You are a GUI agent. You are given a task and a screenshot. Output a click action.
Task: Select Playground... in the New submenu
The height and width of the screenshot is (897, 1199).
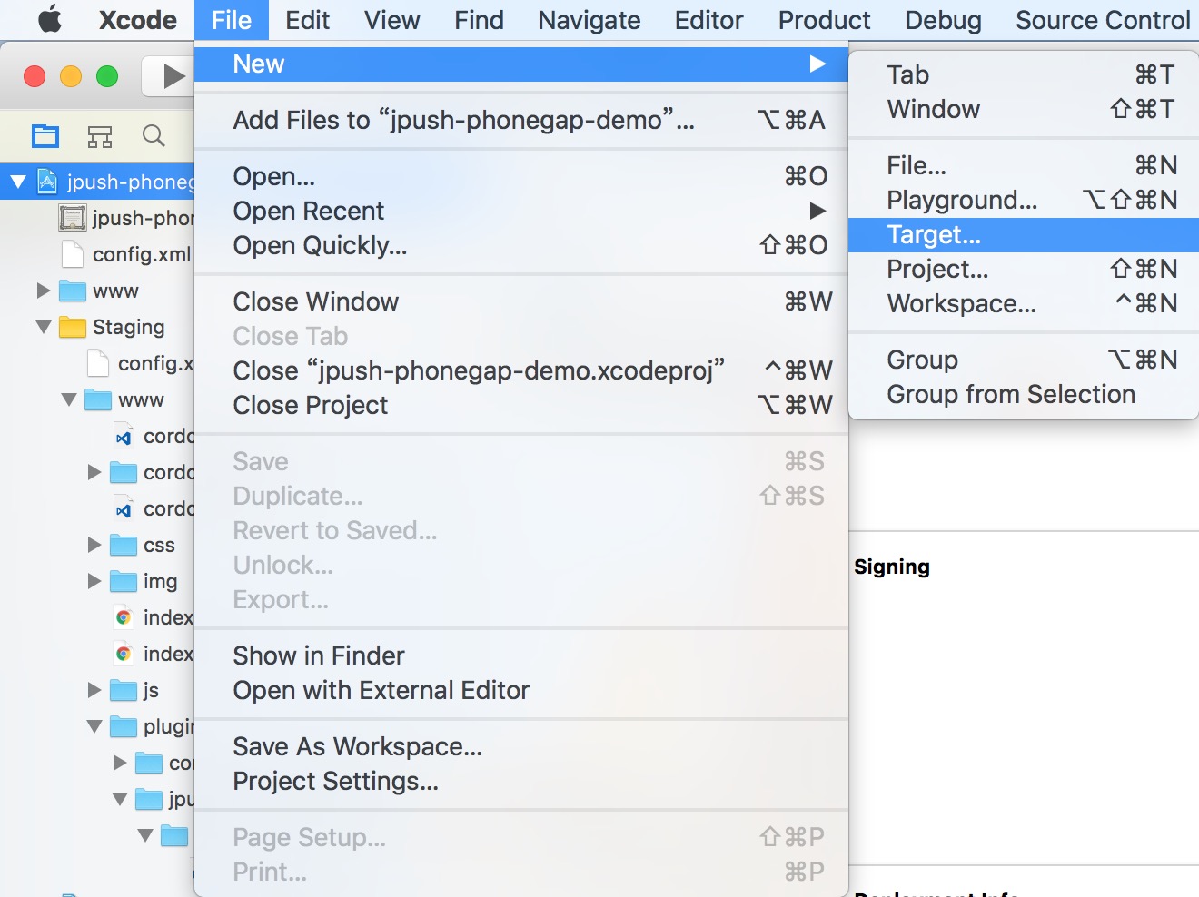[962, 200]
